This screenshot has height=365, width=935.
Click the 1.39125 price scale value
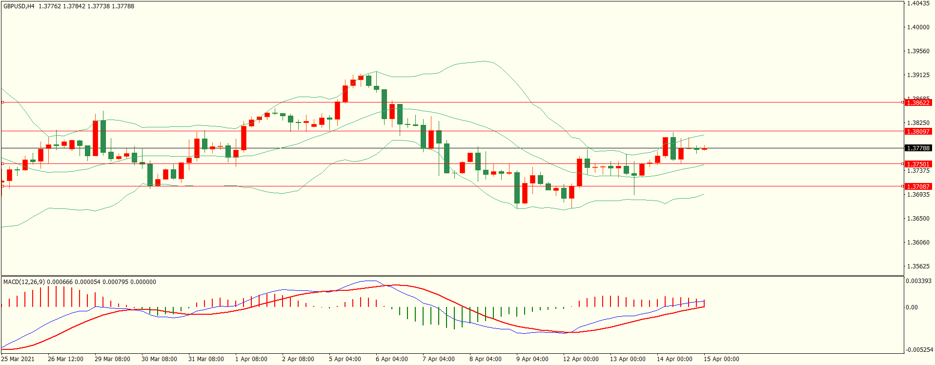[x=918, y=75]
